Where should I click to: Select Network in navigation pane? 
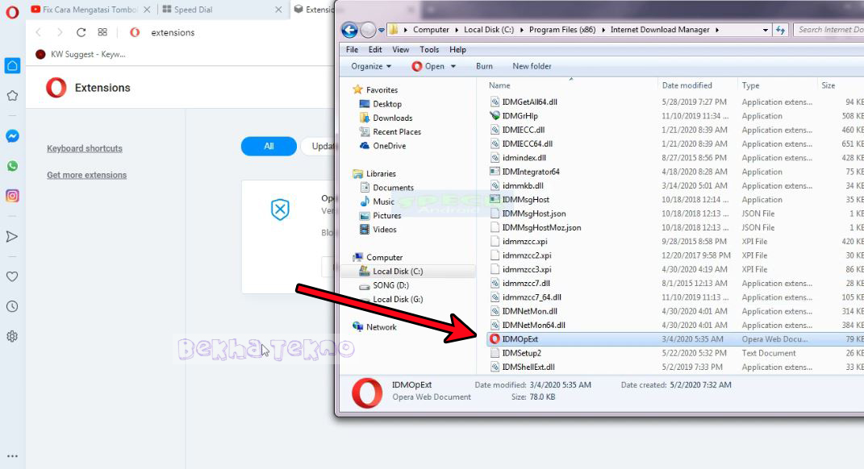382,327
